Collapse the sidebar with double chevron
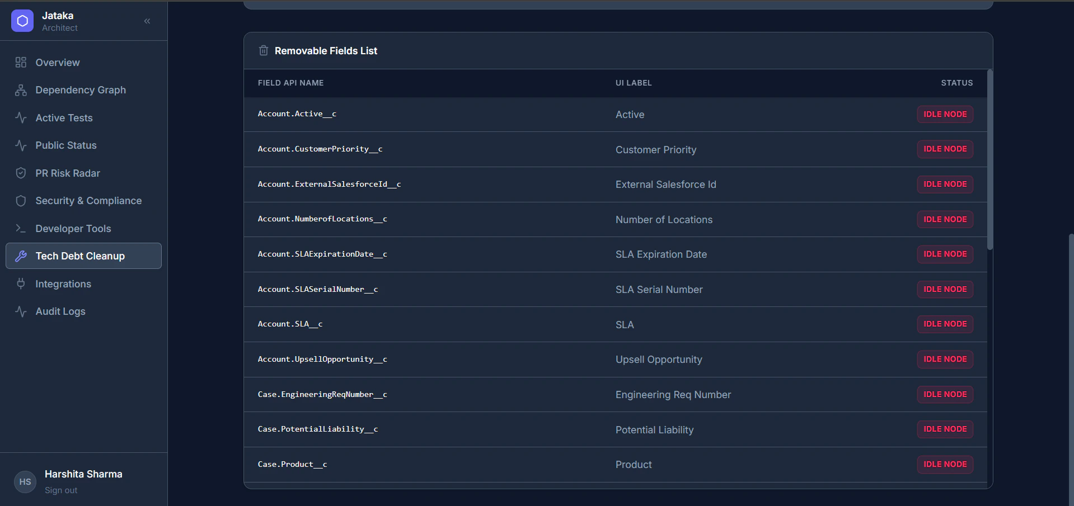 point(147,21)
